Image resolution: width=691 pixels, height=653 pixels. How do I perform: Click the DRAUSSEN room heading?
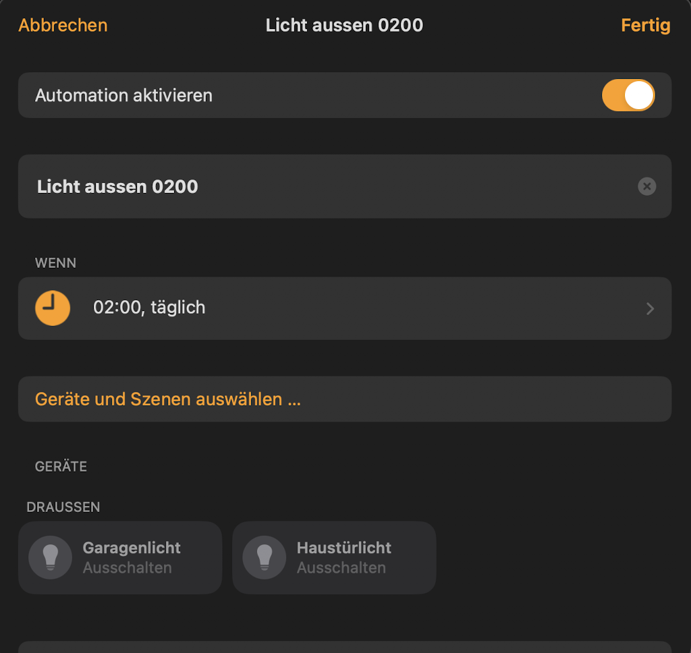(63, 507)
